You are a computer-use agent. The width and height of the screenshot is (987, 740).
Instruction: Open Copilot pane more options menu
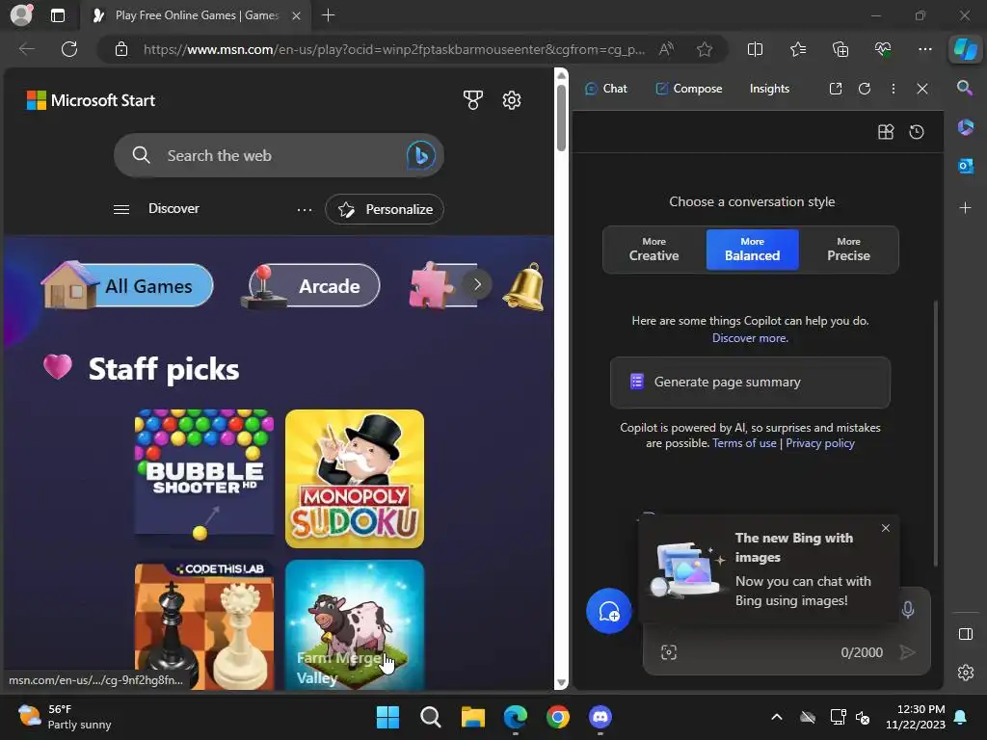894,89
